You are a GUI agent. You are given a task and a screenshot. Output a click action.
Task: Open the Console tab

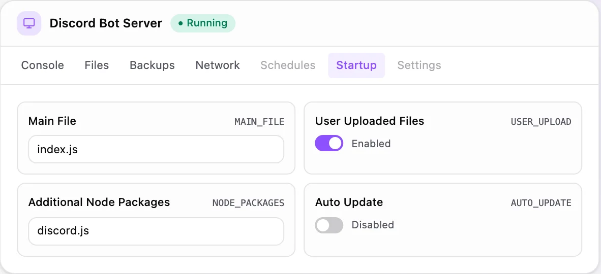point(43,65)
